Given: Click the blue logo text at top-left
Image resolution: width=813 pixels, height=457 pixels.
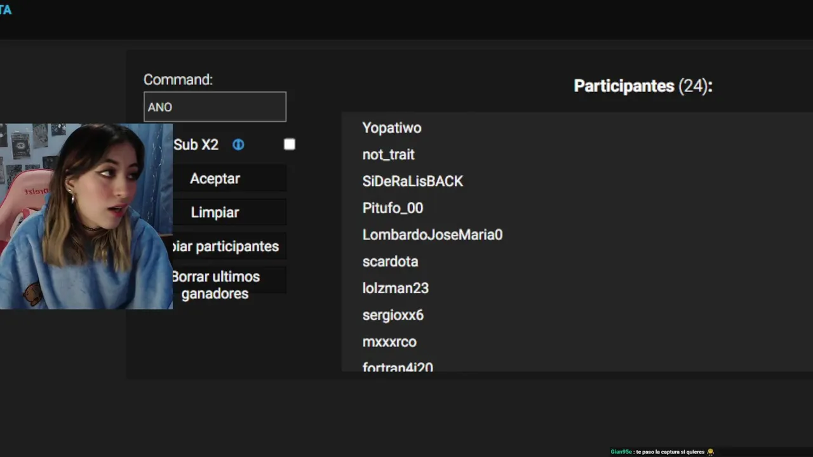Looking at the screenshot, I should [x=6, y=10].
